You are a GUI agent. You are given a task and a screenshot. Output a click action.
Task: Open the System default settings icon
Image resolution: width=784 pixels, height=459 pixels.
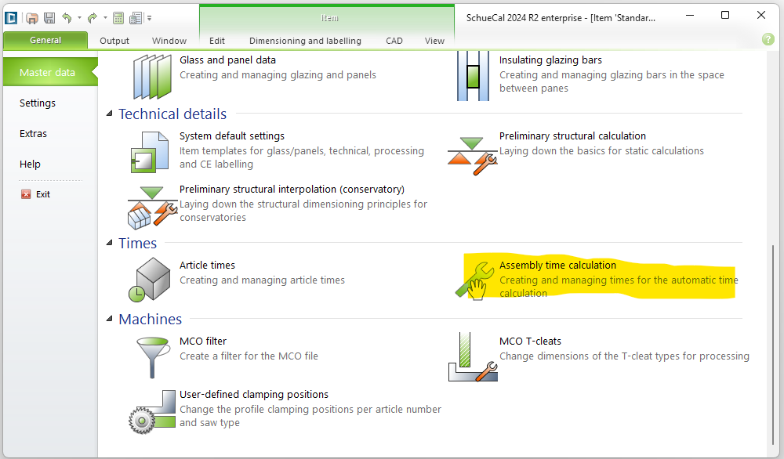tap(148, 152)
